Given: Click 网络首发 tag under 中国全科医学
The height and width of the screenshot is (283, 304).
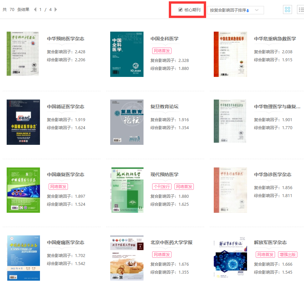Looking at the screenshot, I should click(162, 51).
